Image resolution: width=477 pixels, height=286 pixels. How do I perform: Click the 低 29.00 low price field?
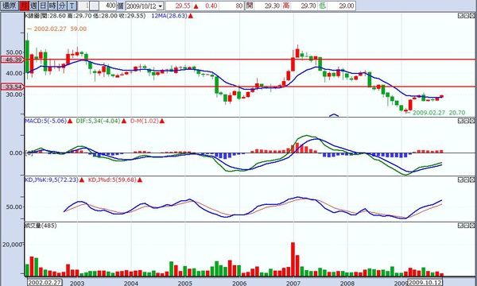point(337,6)
